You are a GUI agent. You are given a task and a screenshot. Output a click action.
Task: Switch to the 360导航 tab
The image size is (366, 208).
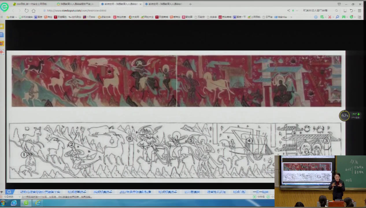(31, 4)
